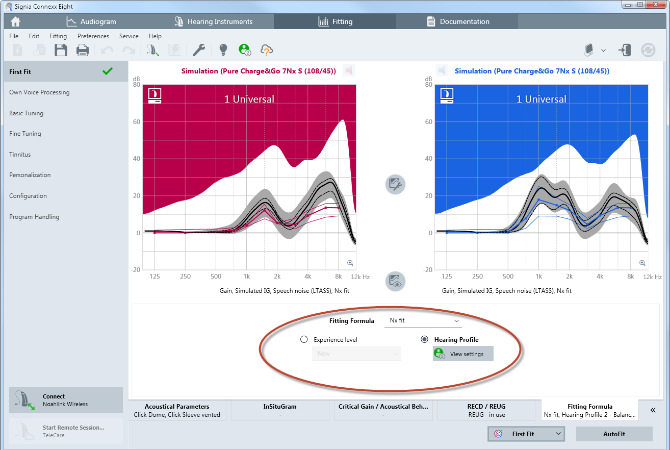This screenshot has width=670, height=450.
Task: Click the Redo arrow icon
Action: 128,50
